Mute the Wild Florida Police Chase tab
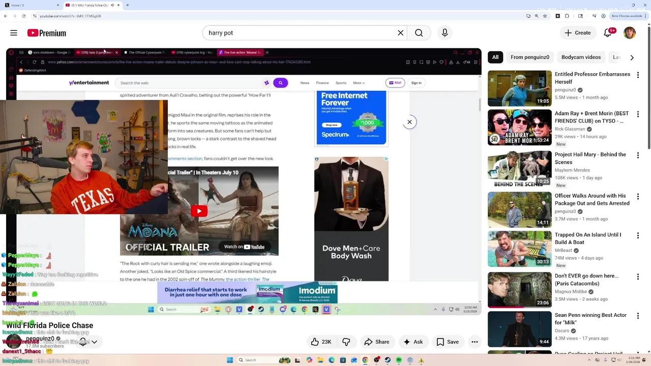Viewport: 651px width, 366px height. pos(112,5)
